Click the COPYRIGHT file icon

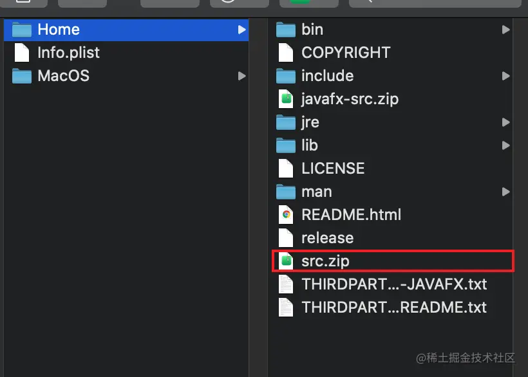tap(285, 53)
